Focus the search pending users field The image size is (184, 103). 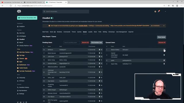coord(72,43)
